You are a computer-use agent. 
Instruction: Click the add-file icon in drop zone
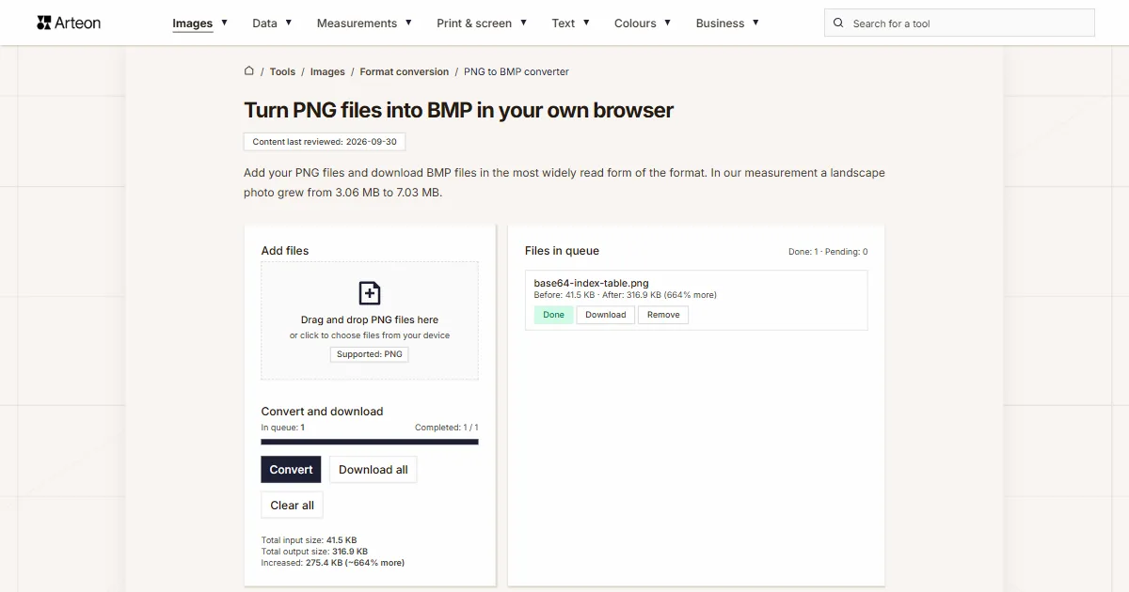point(370,293)
